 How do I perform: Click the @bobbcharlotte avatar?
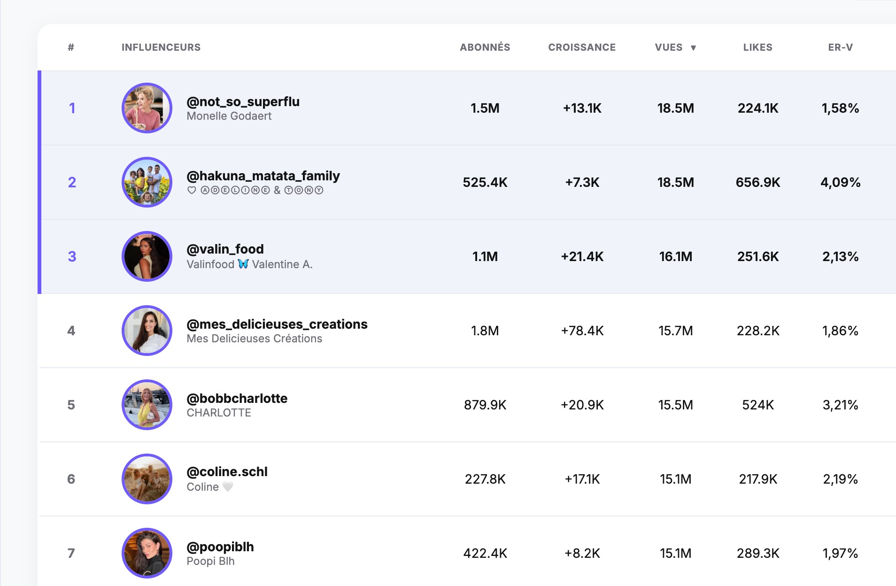coord(147,405)
